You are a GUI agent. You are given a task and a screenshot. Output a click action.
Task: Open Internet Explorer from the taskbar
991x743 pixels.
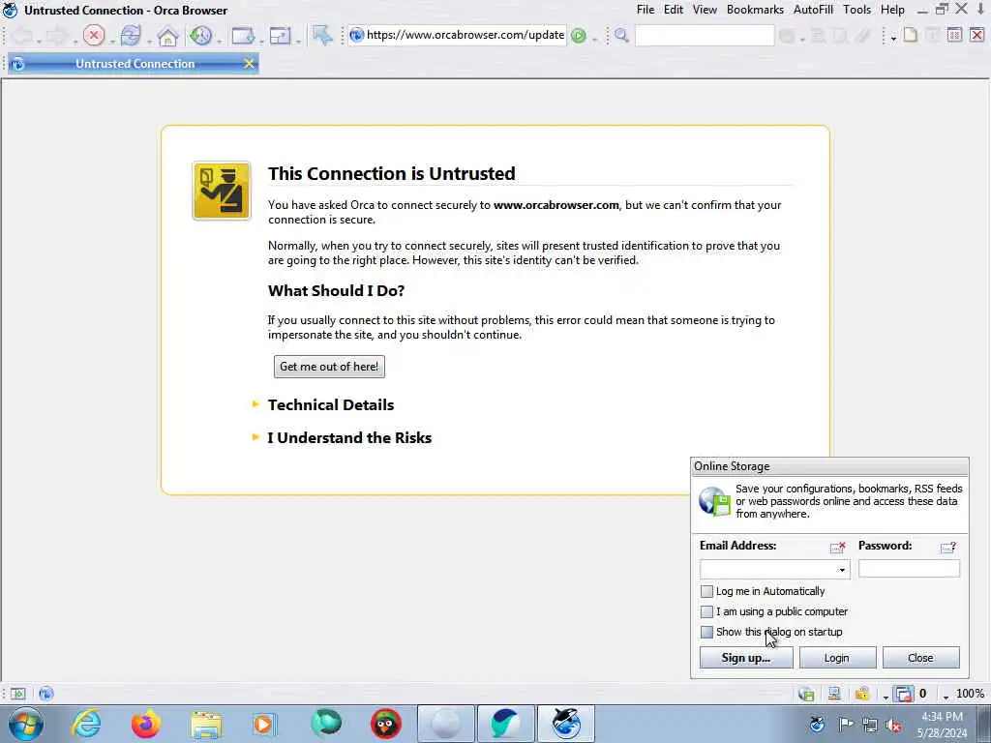[x=86, y=724]
